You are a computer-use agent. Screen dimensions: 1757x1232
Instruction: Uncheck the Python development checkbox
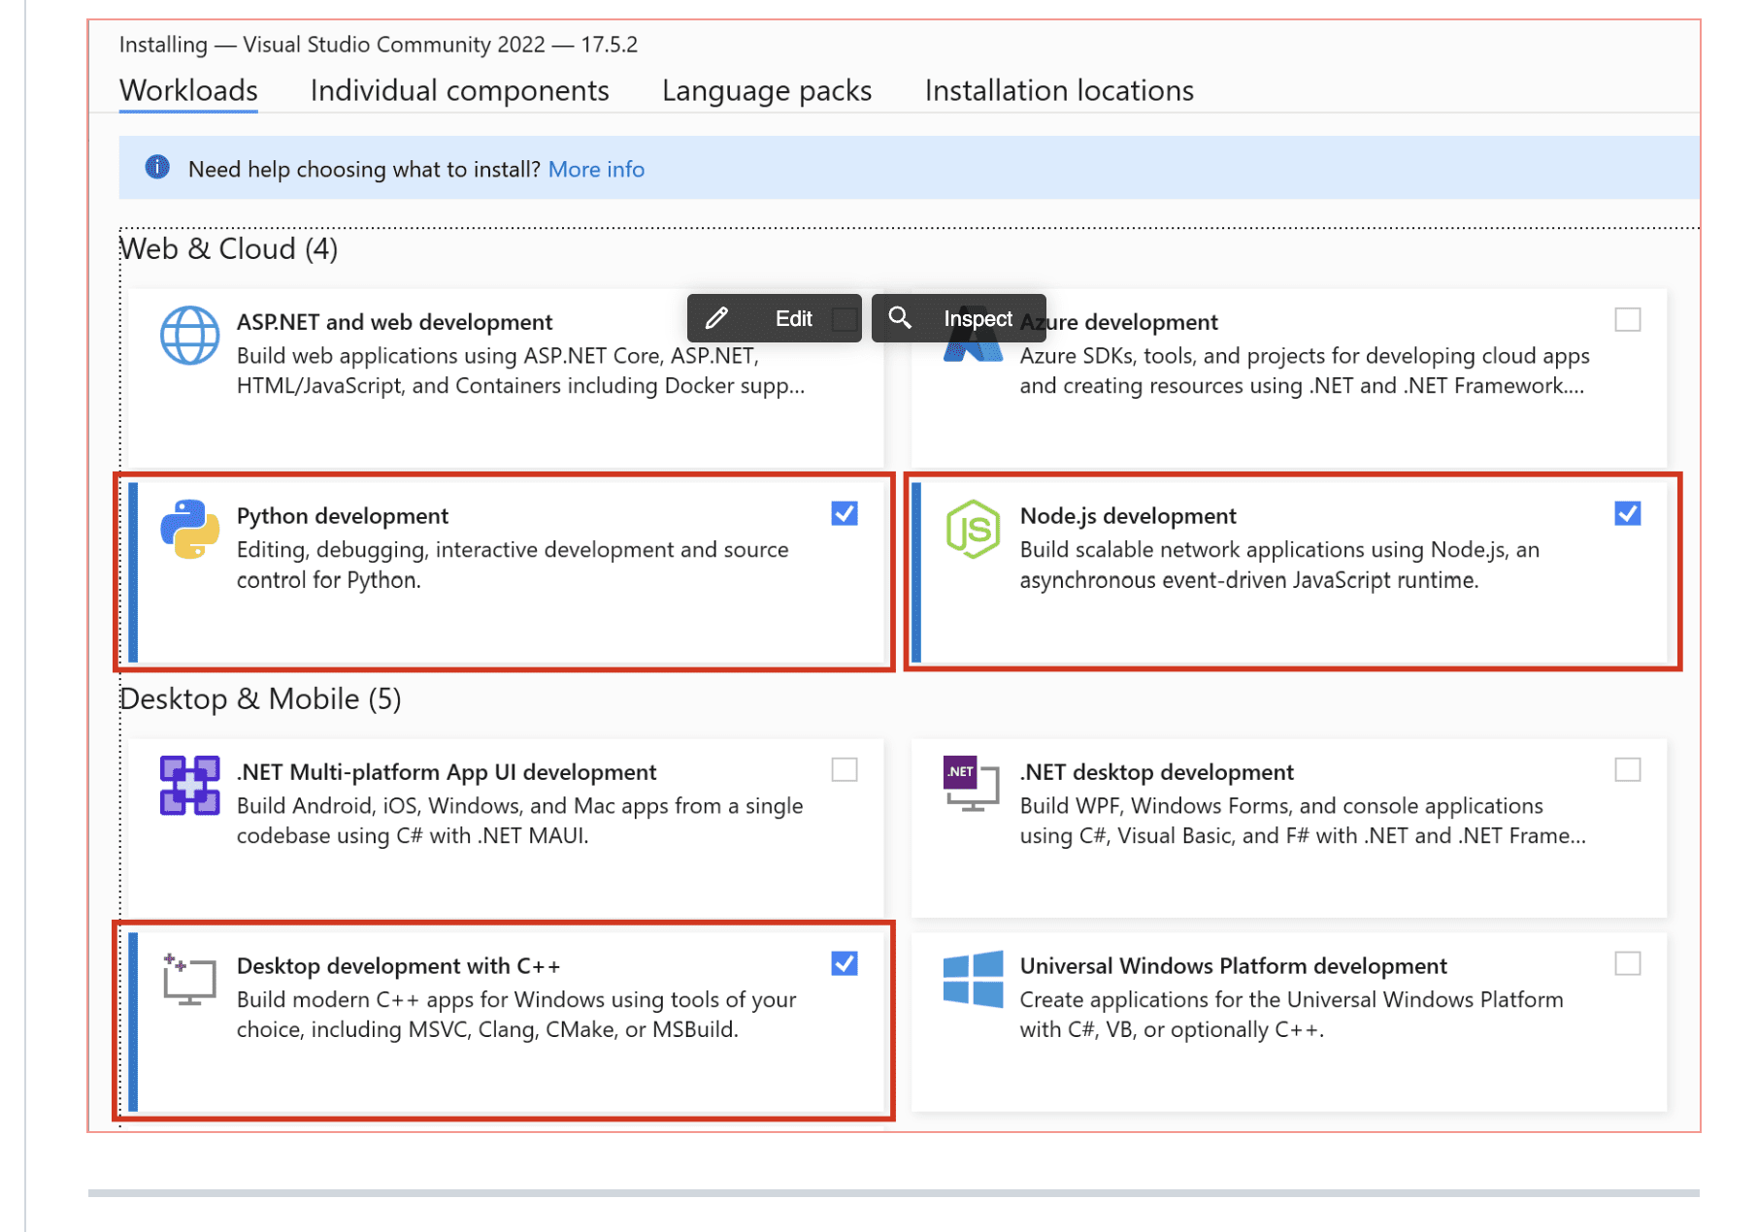pos(845,513)
